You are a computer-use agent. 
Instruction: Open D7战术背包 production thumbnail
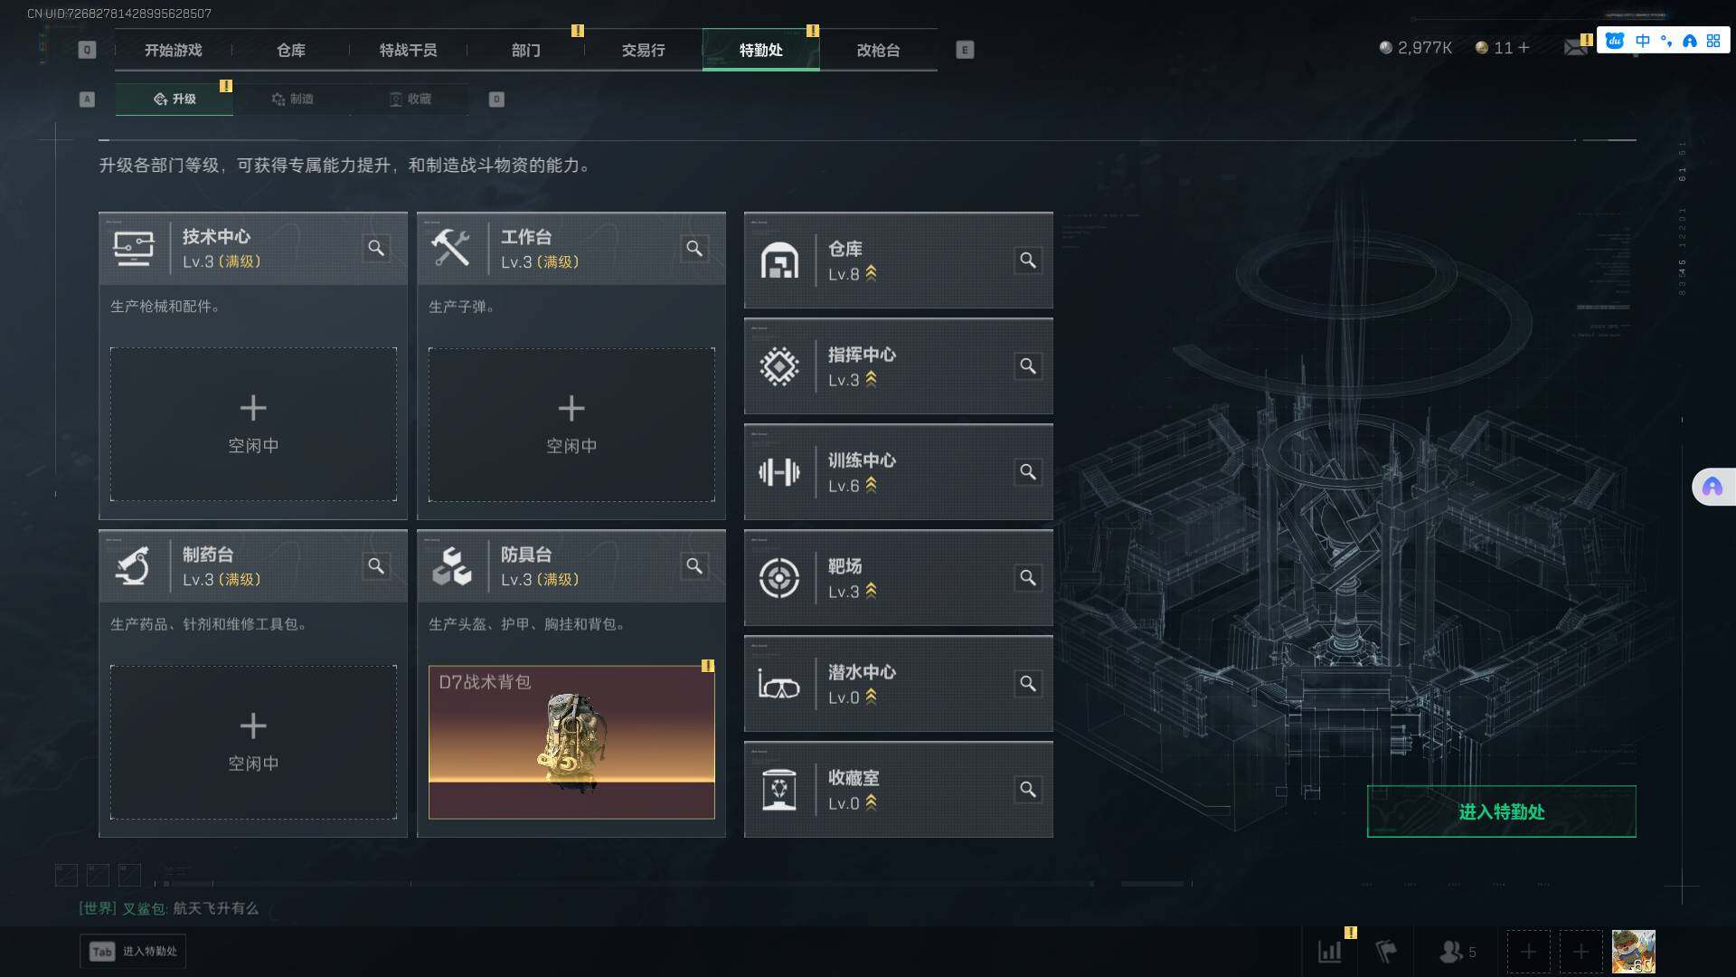click(x=571, y=743)
